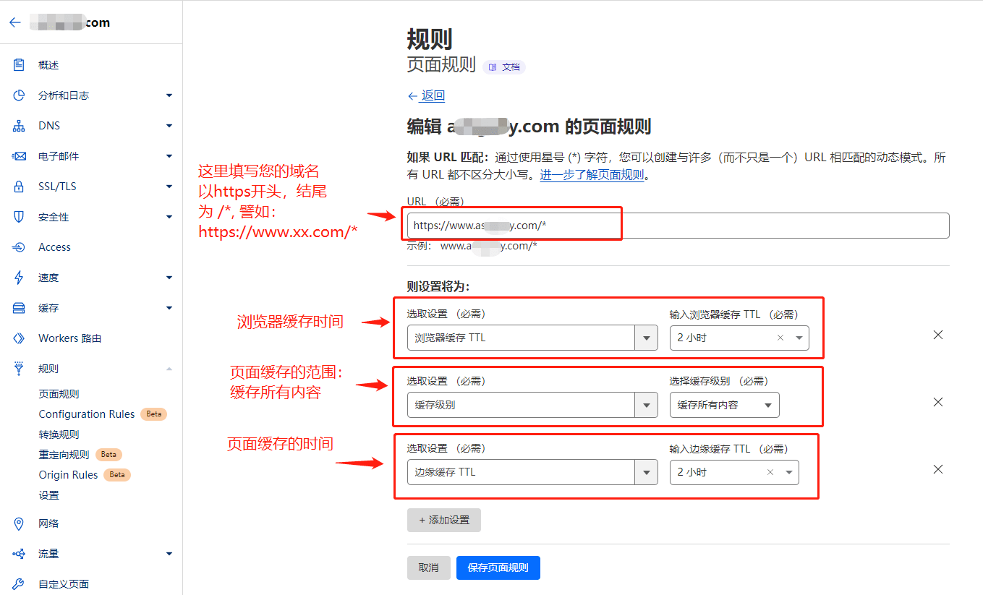Click the 规则 filter icon
Screen dimensions: 983x595
[19, 369]
